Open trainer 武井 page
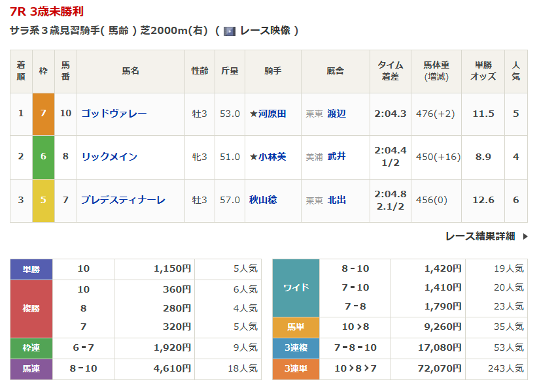 click(x=337, y=157)
